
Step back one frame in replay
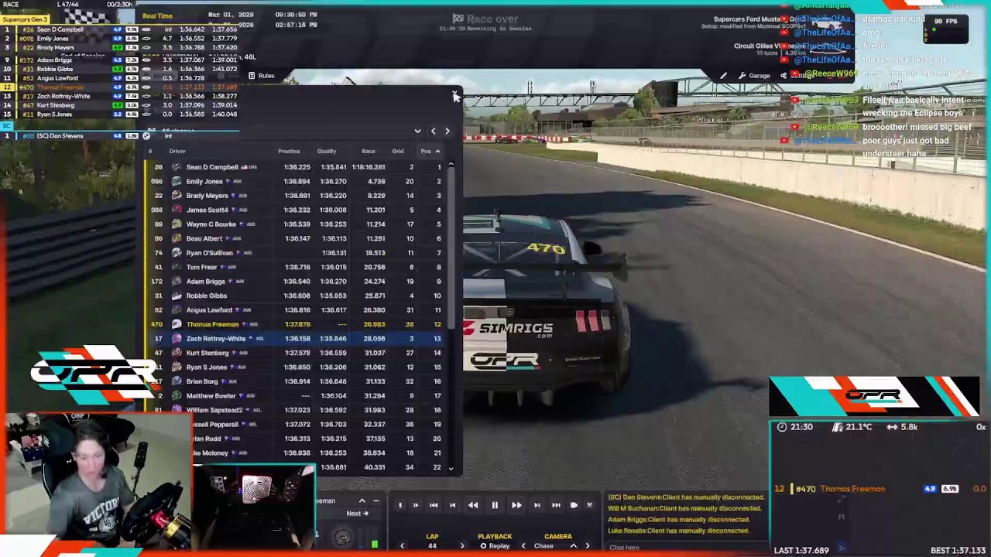(x=452, y=505)
